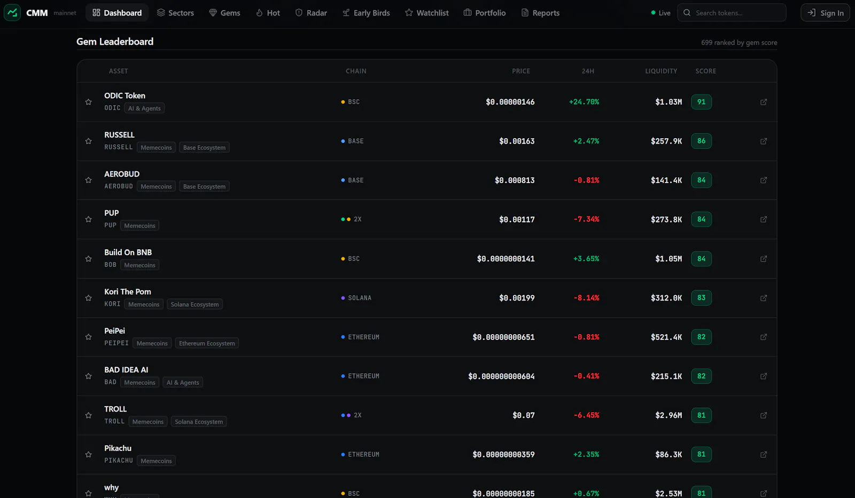The width and height of the screenshot is (855, 498).
Task: Click the 699 ranked by gem score text
Action: point(739,43)
